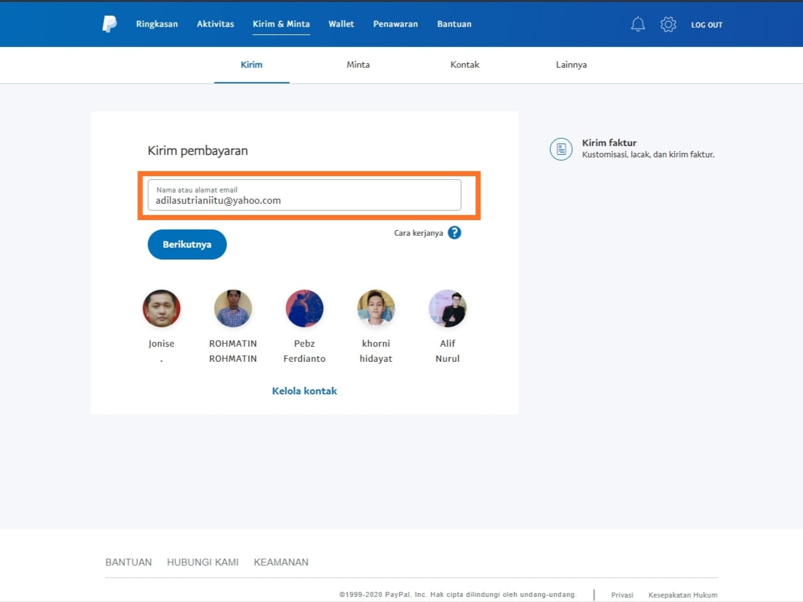The width and height of the screenshot is (803, 602).
Task: Switch to the Lainnya tab
Action: coord(570,65)
